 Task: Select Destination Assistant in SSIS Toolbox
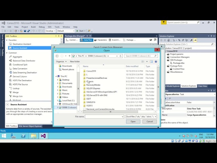[22, 44]
